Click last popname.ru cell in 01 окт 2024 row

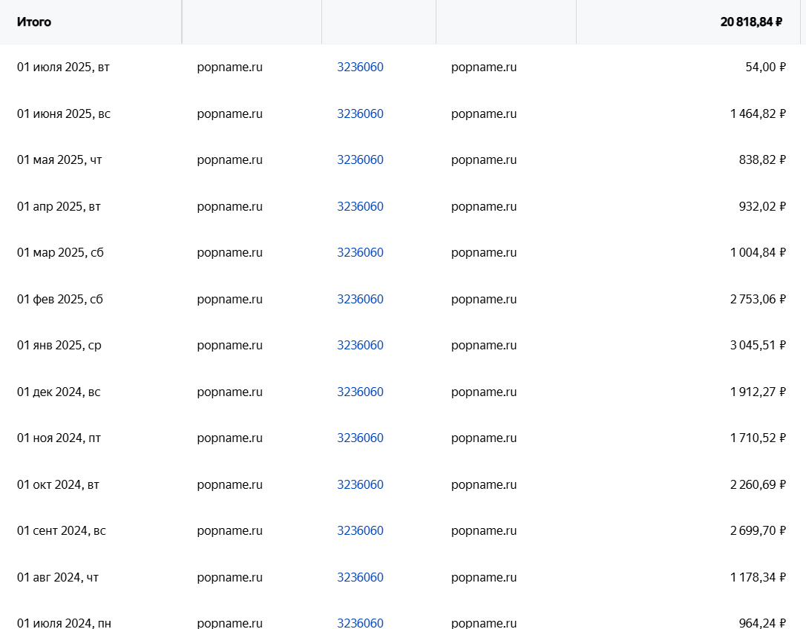pyautogui.click(x=484, y=484)
